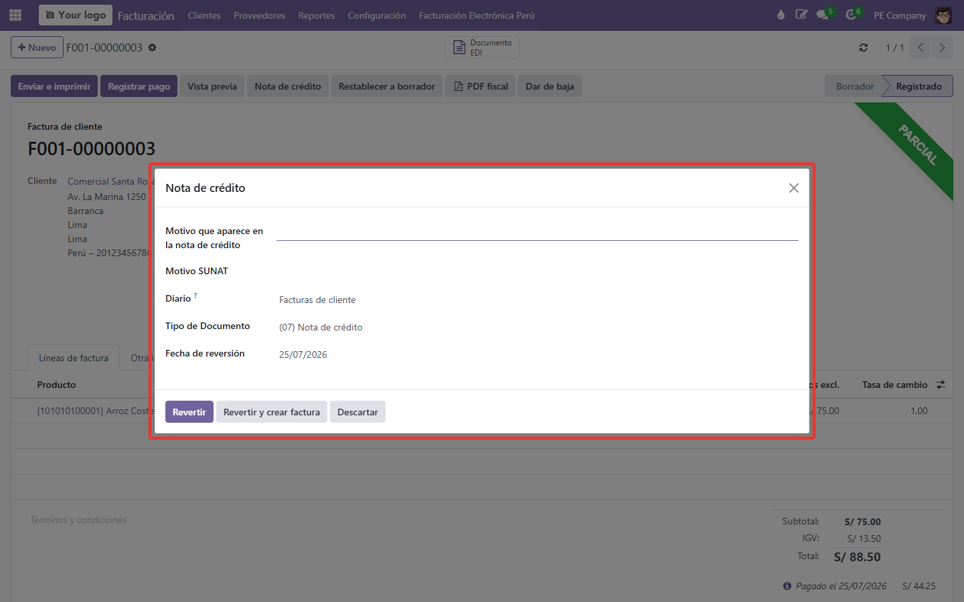Open the Reportes menu
Screen dimensions: 964x602
pos(317,15)
